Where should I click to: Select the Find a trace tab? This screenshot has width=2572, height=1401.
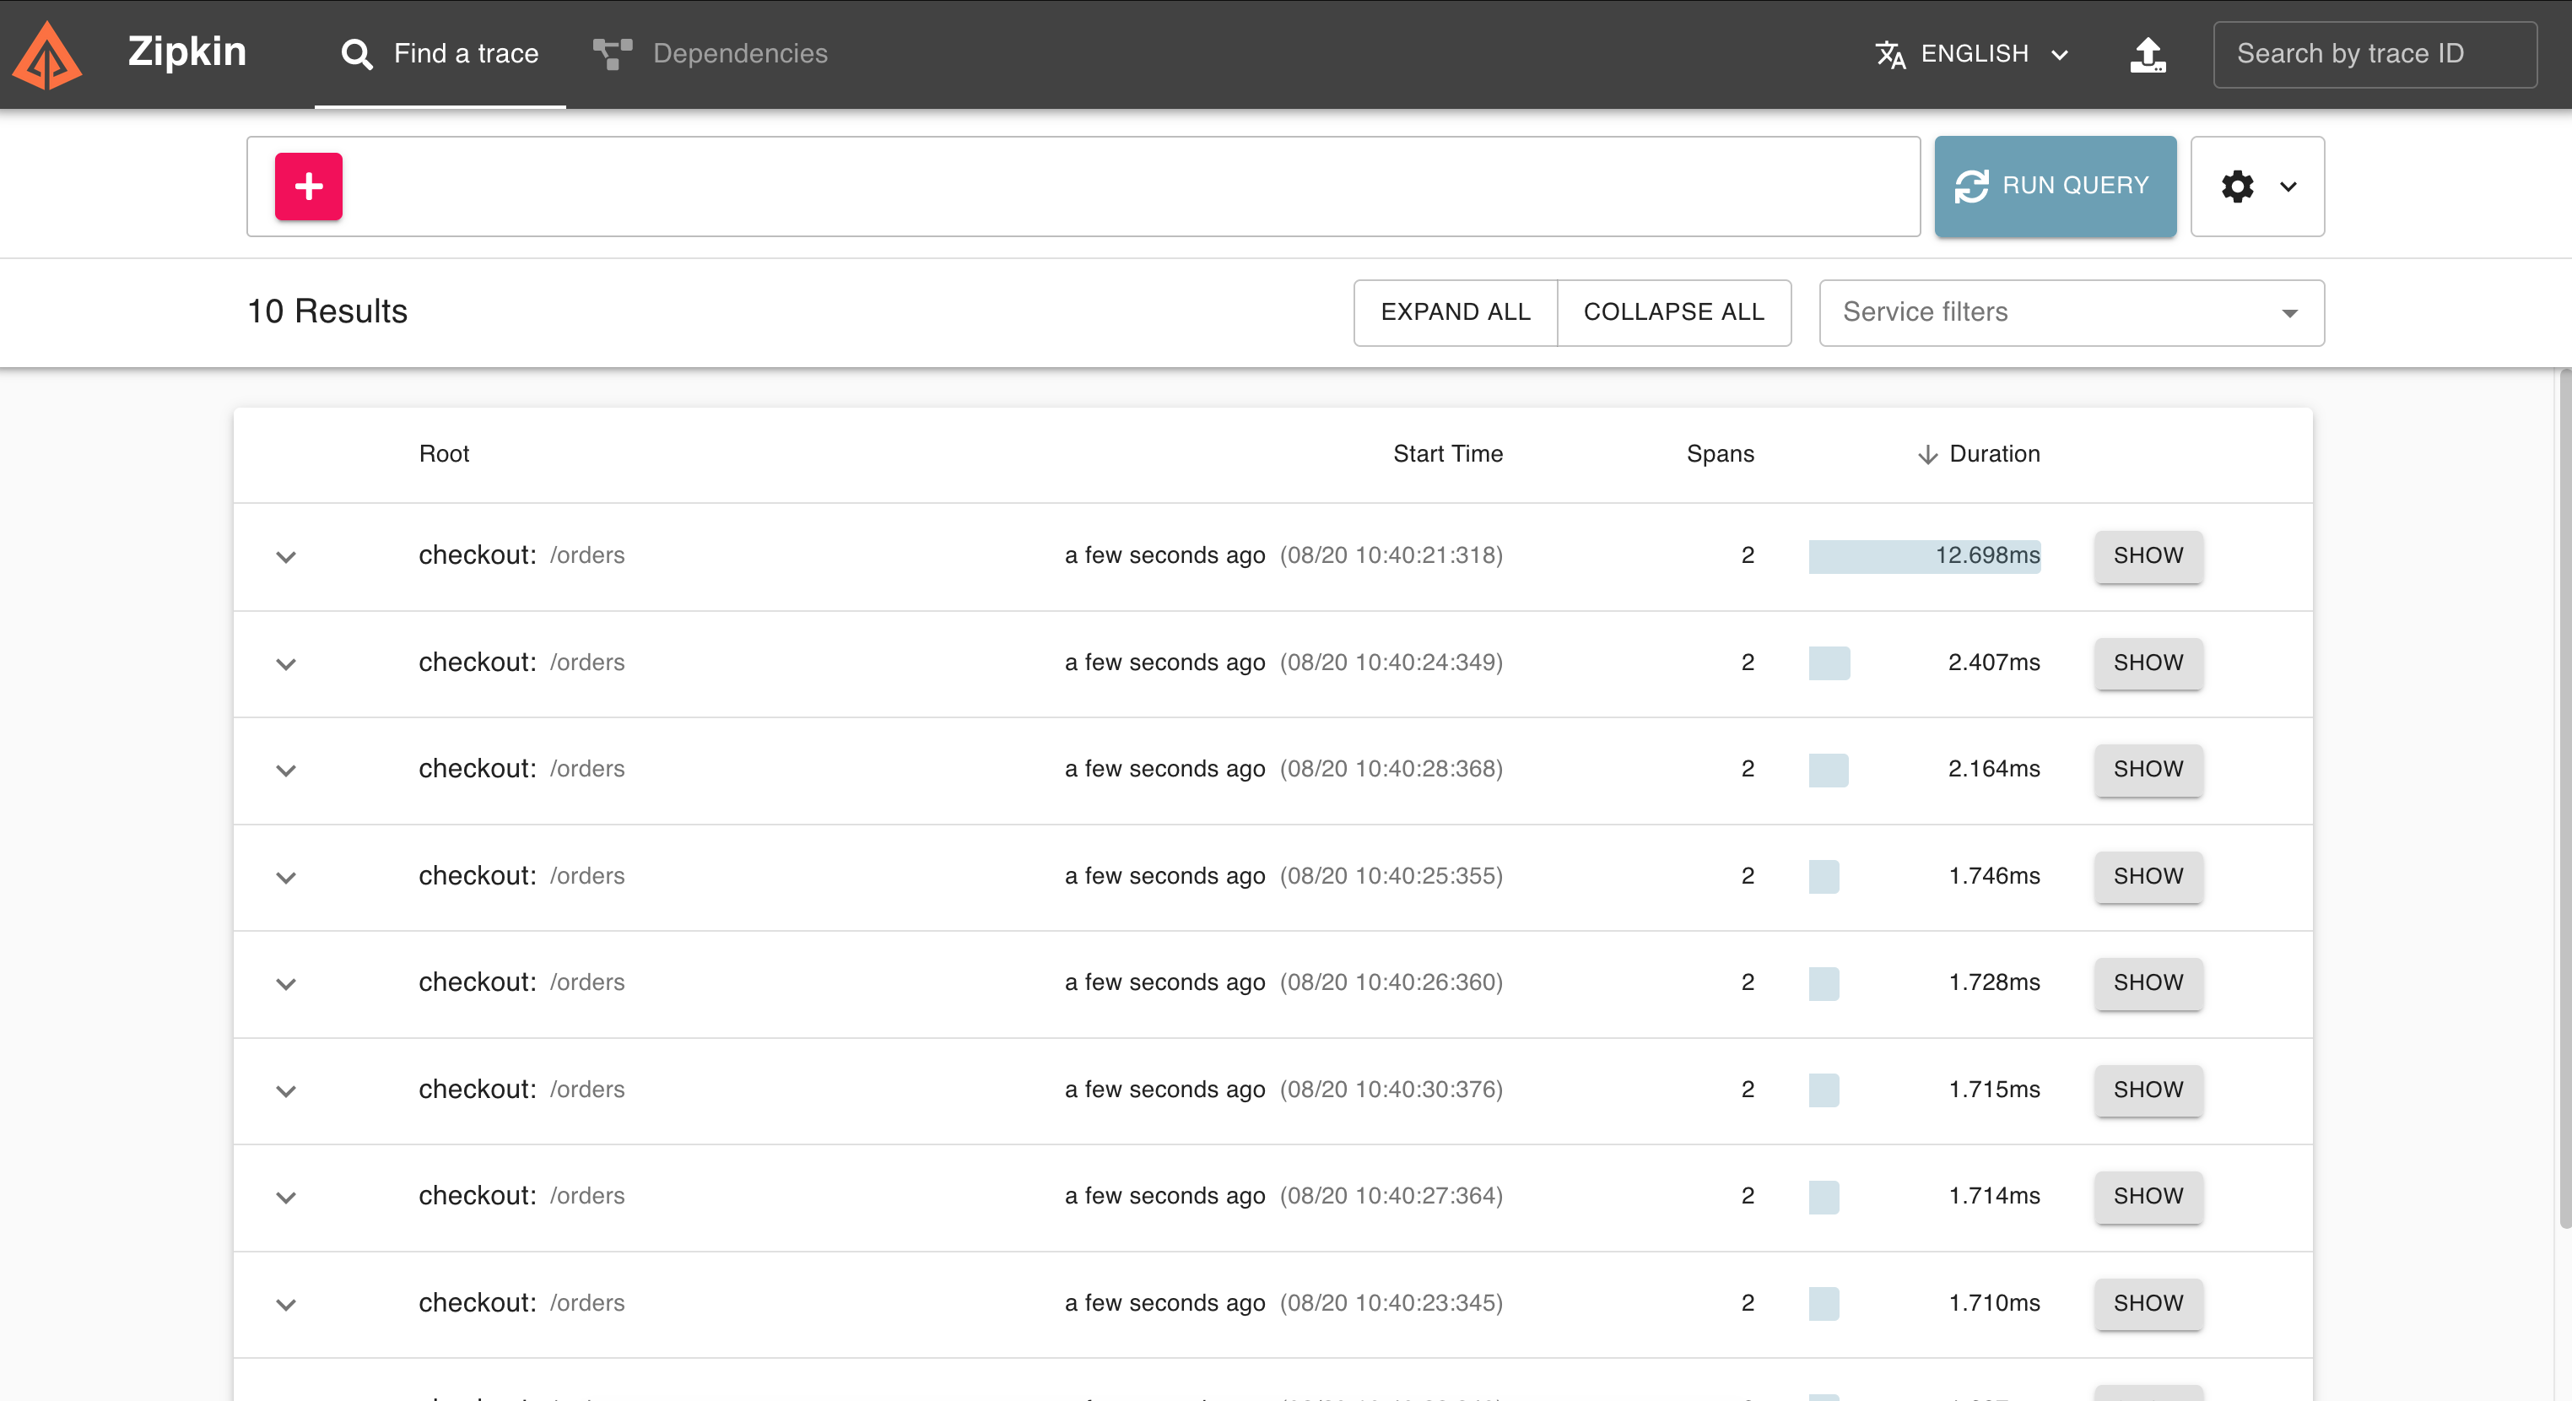coord(465,54)
